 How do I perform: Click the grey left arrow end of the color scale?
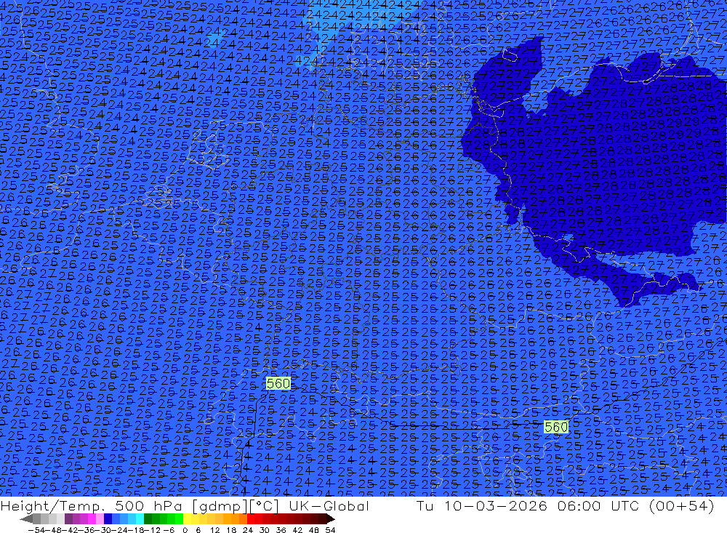26,519
